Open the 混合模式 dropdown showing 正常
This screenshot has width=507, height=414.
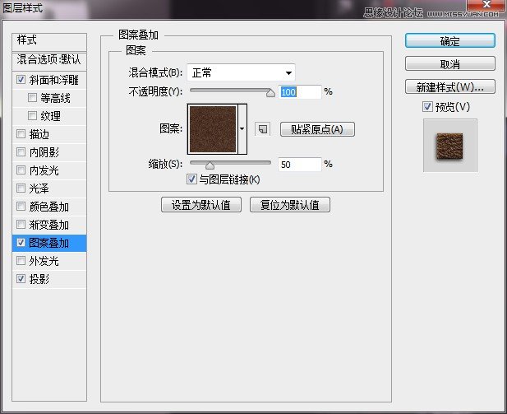(241, 72)
